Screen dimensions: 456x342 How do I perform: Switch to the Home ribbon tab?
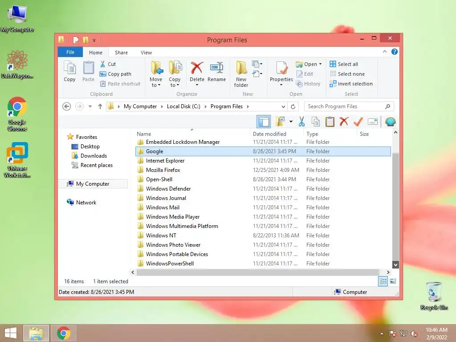[x=96, y=53]
